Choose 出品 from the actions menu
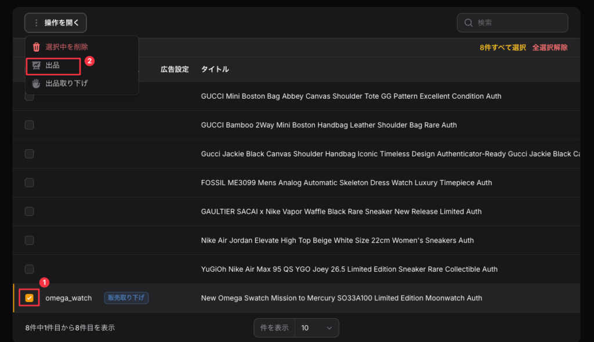594x342 pixels. point(53,65)
